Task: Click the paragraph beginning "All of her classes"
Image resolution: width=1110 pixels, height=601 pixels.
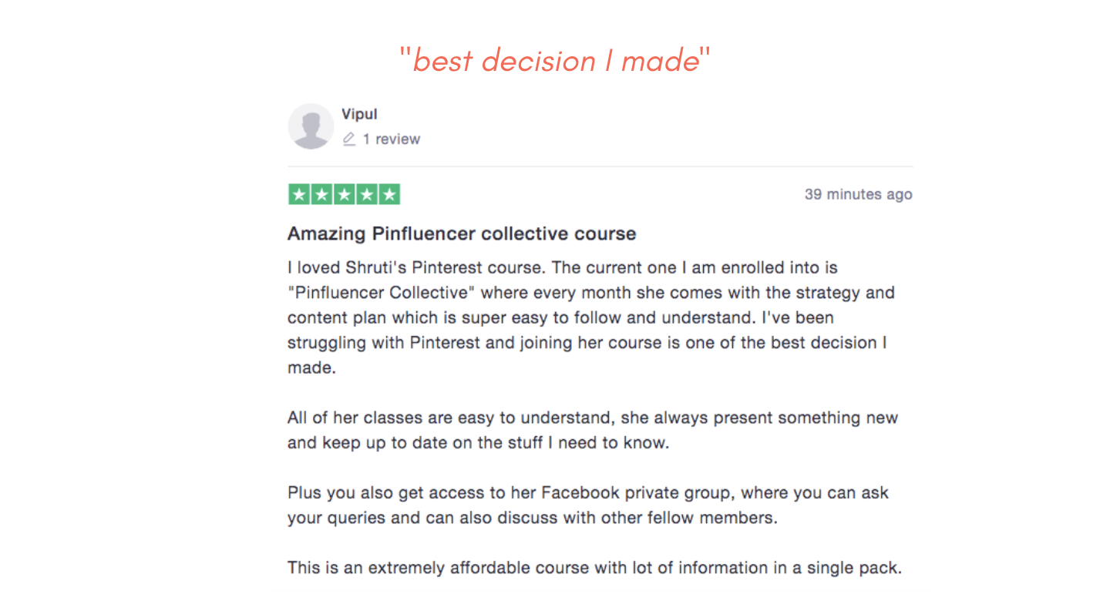Action: pyautogui.click(x=593, y=430)
